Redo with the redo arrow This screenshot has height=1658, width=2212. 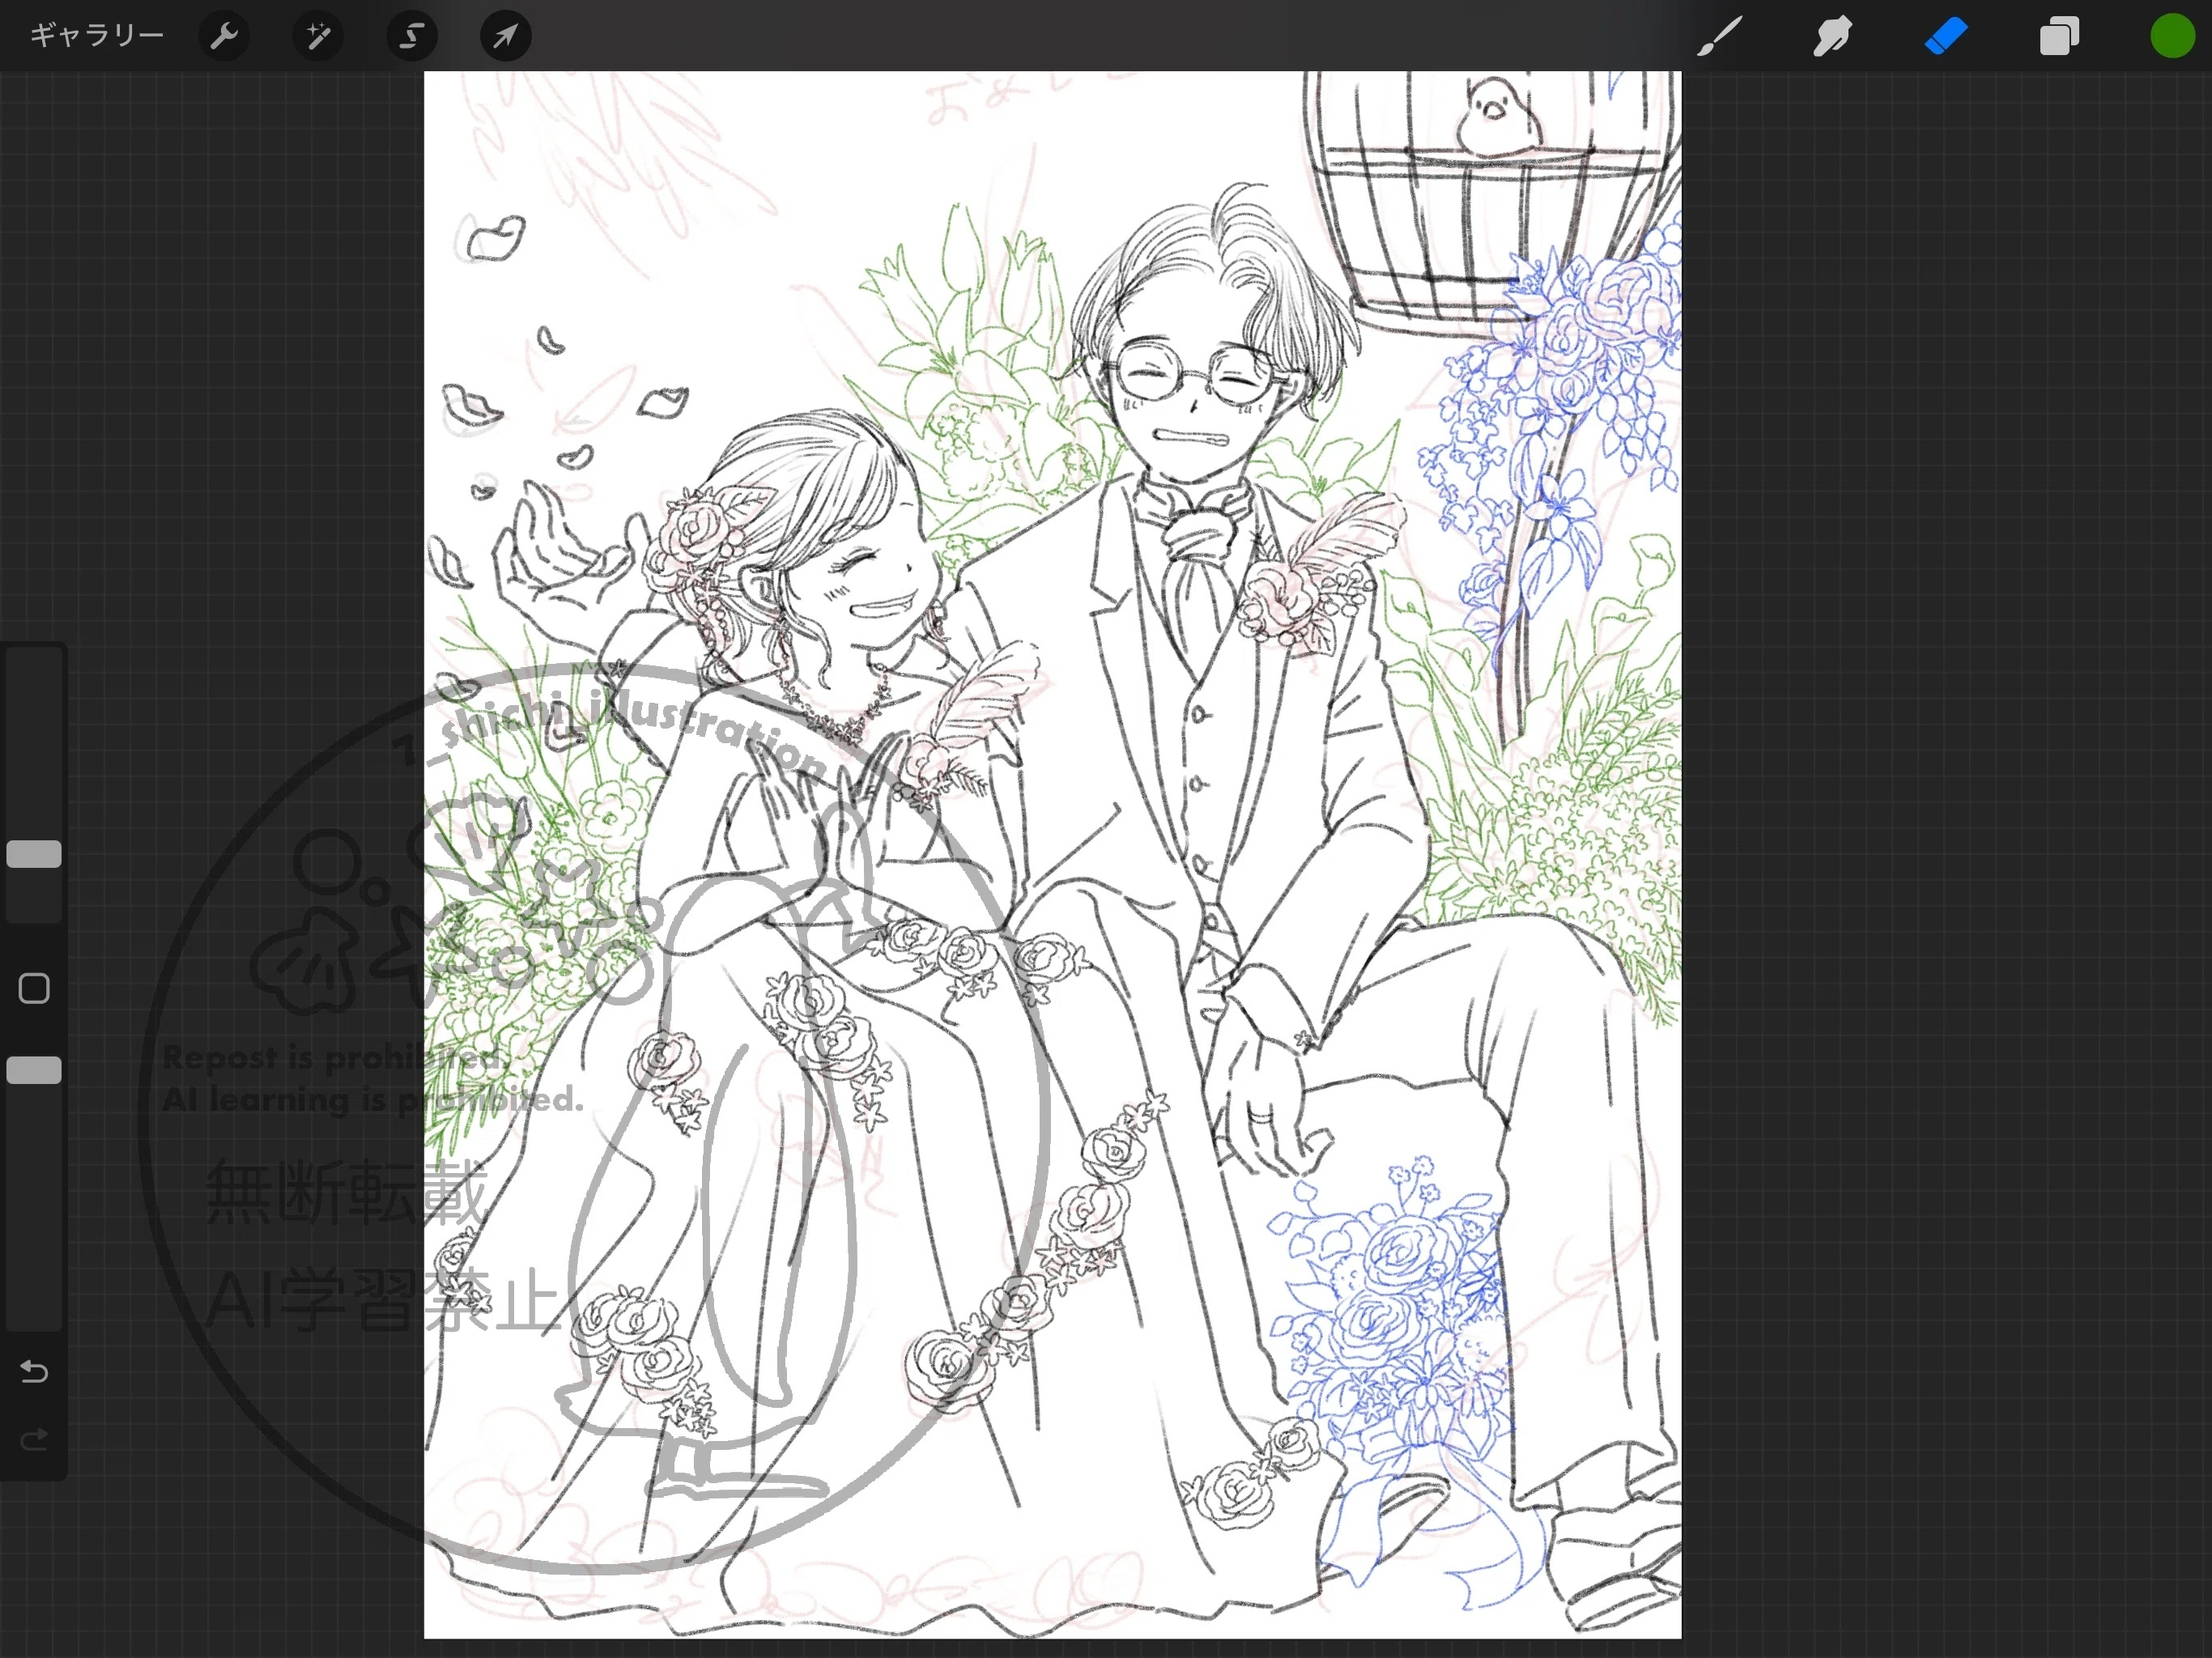click(x=34, y=1439)
